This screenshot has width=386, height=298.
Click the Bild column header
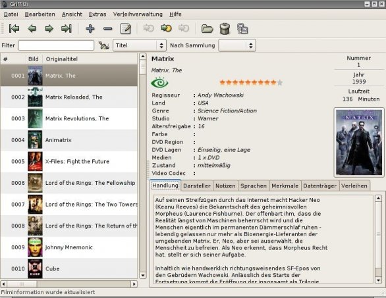coord(34,59)
